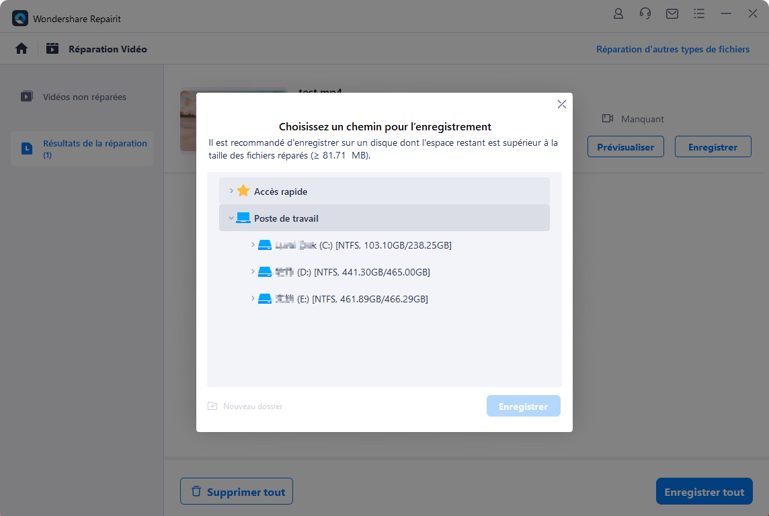Open the mail feedback icon

click(x=672, y=13)
